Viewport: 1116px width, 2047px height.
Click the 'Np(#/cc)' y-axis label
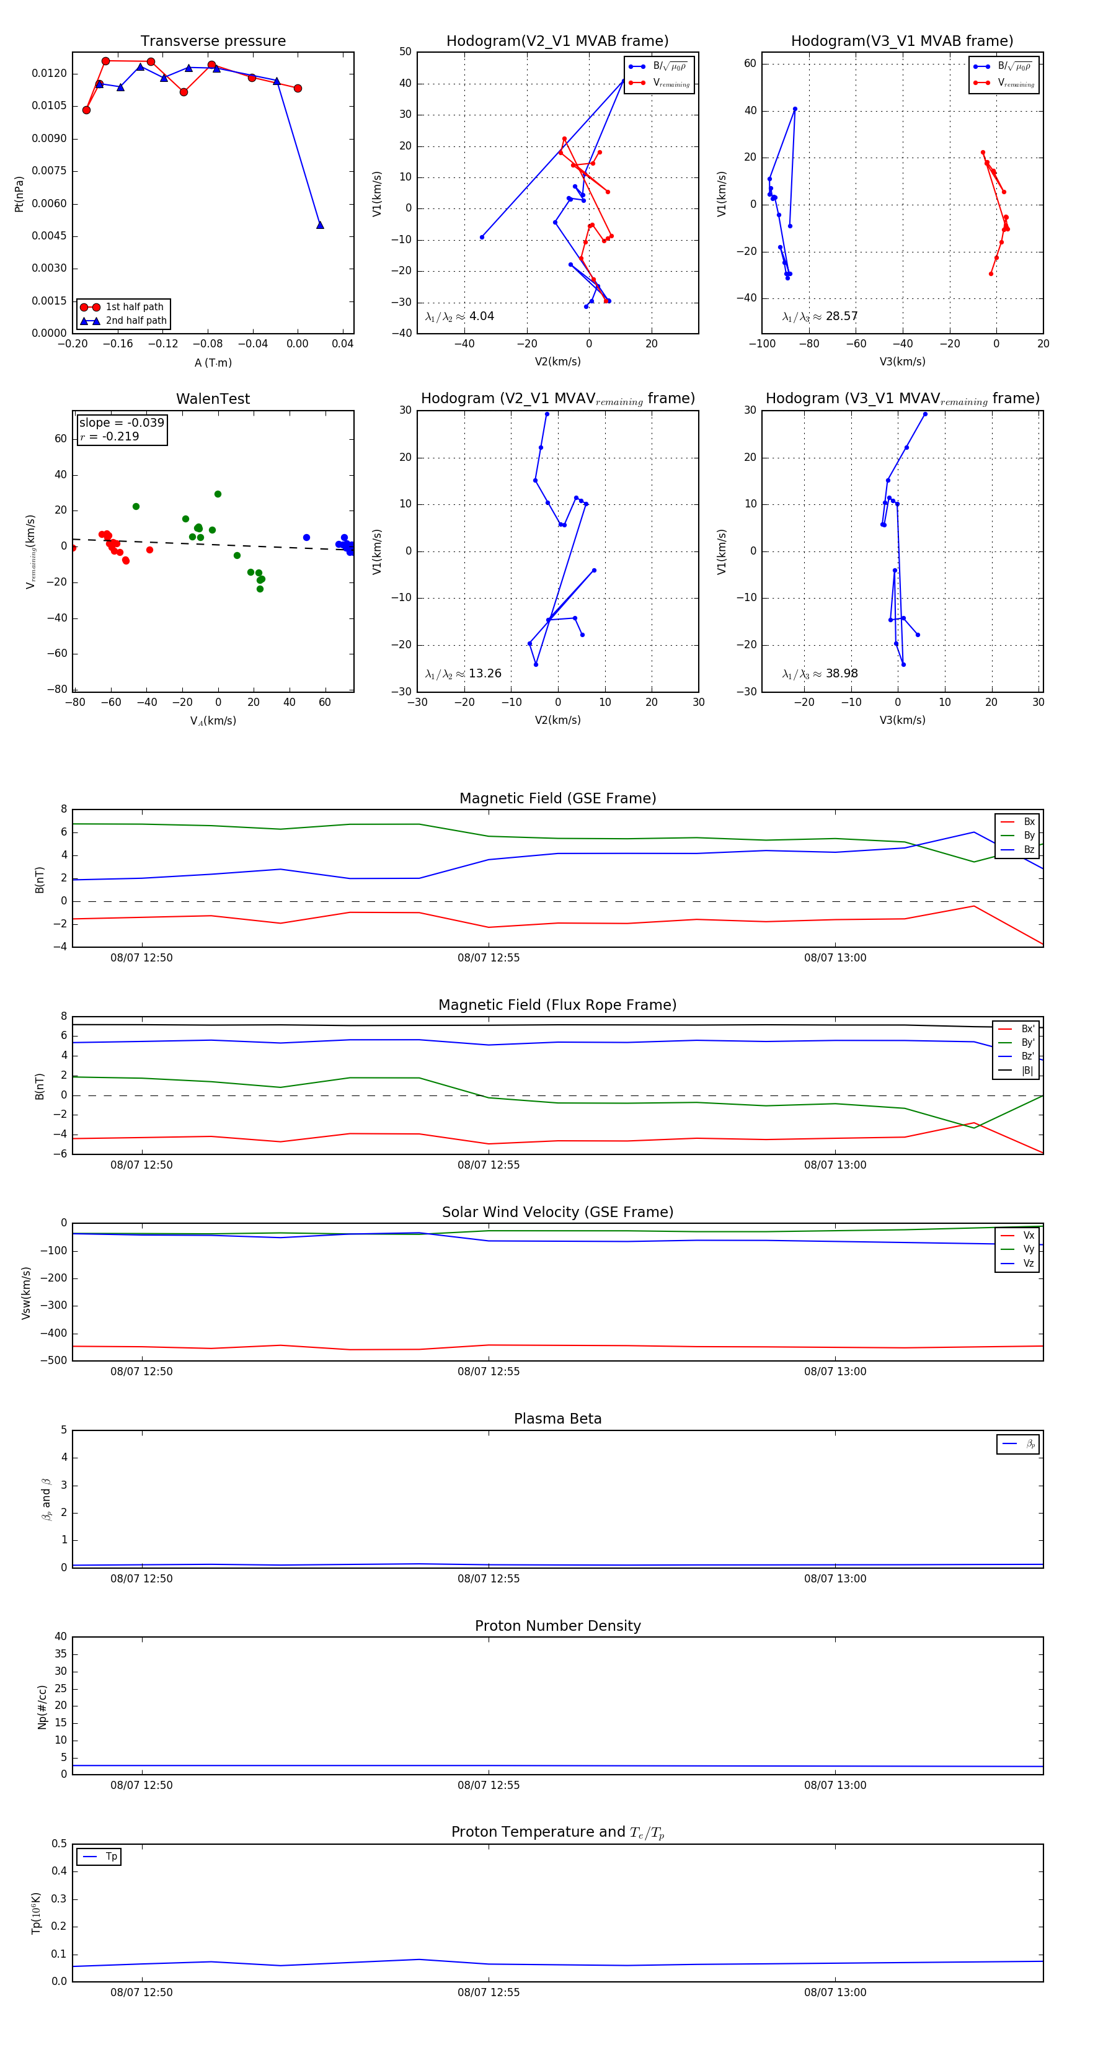coord(42,1707)
